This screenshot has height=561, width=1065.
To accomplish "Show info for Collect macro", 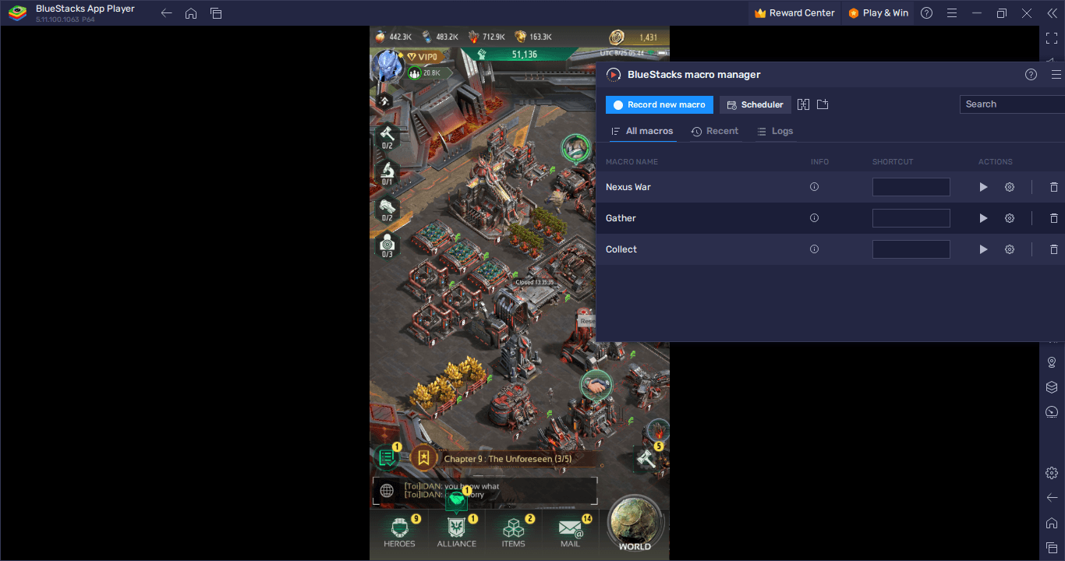I will [x=814, y=249].
